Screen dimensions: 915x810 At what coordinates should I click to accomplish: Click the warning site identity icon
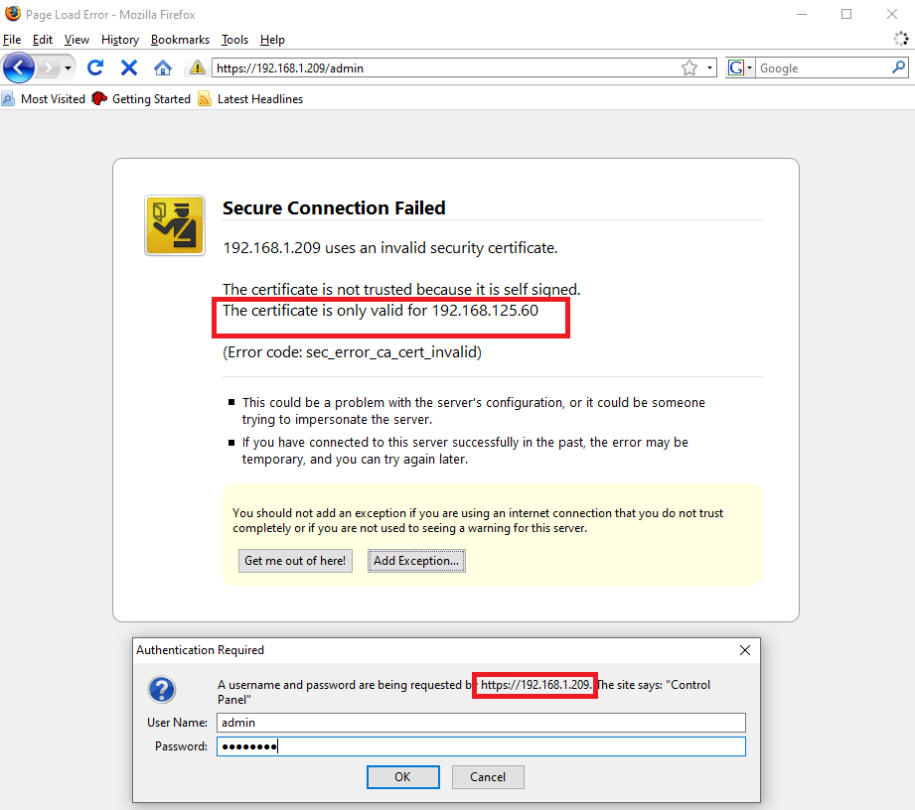(x=198, y=68)
